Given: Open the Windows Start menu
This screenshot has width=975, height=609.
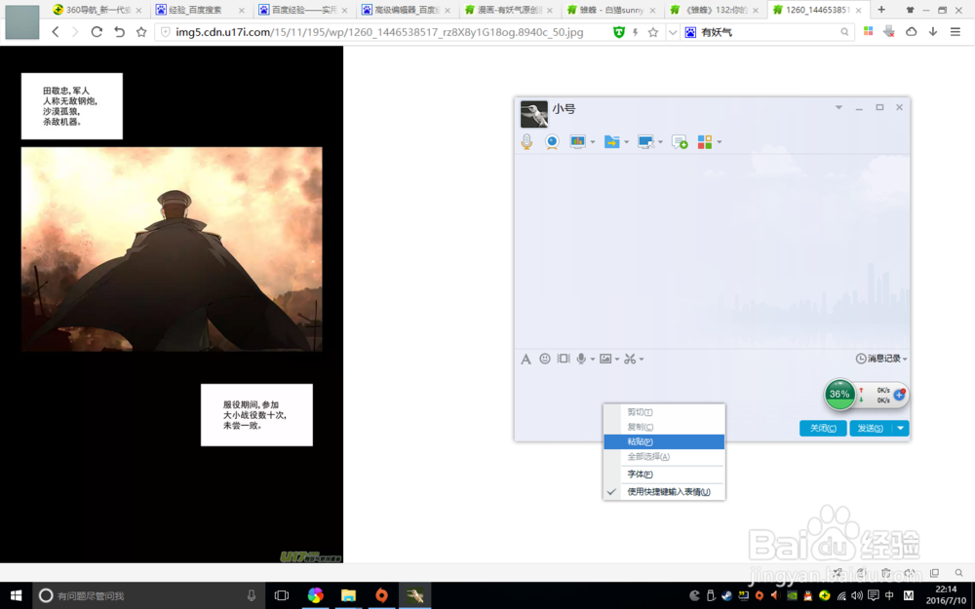Looking at the screenshot, I should pyautogui.click(x=17, y=595).
